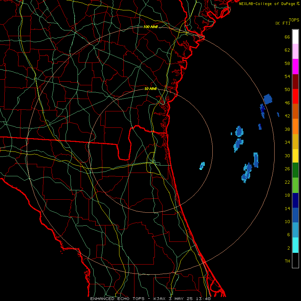Click the white legend swatch above 66
Viewport: 301px width, 301px height.
pos(295,37)
